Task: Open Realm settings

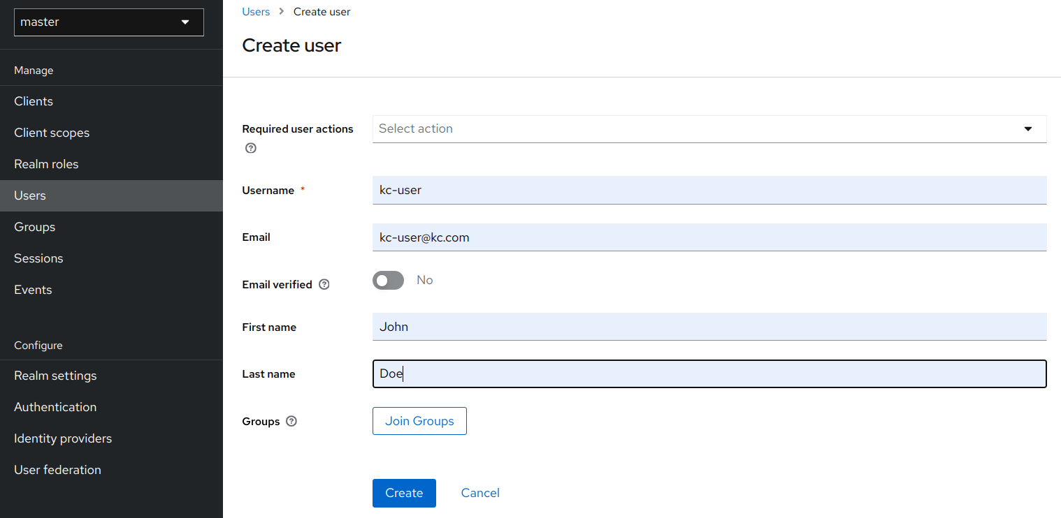Action: coord(55,376)
